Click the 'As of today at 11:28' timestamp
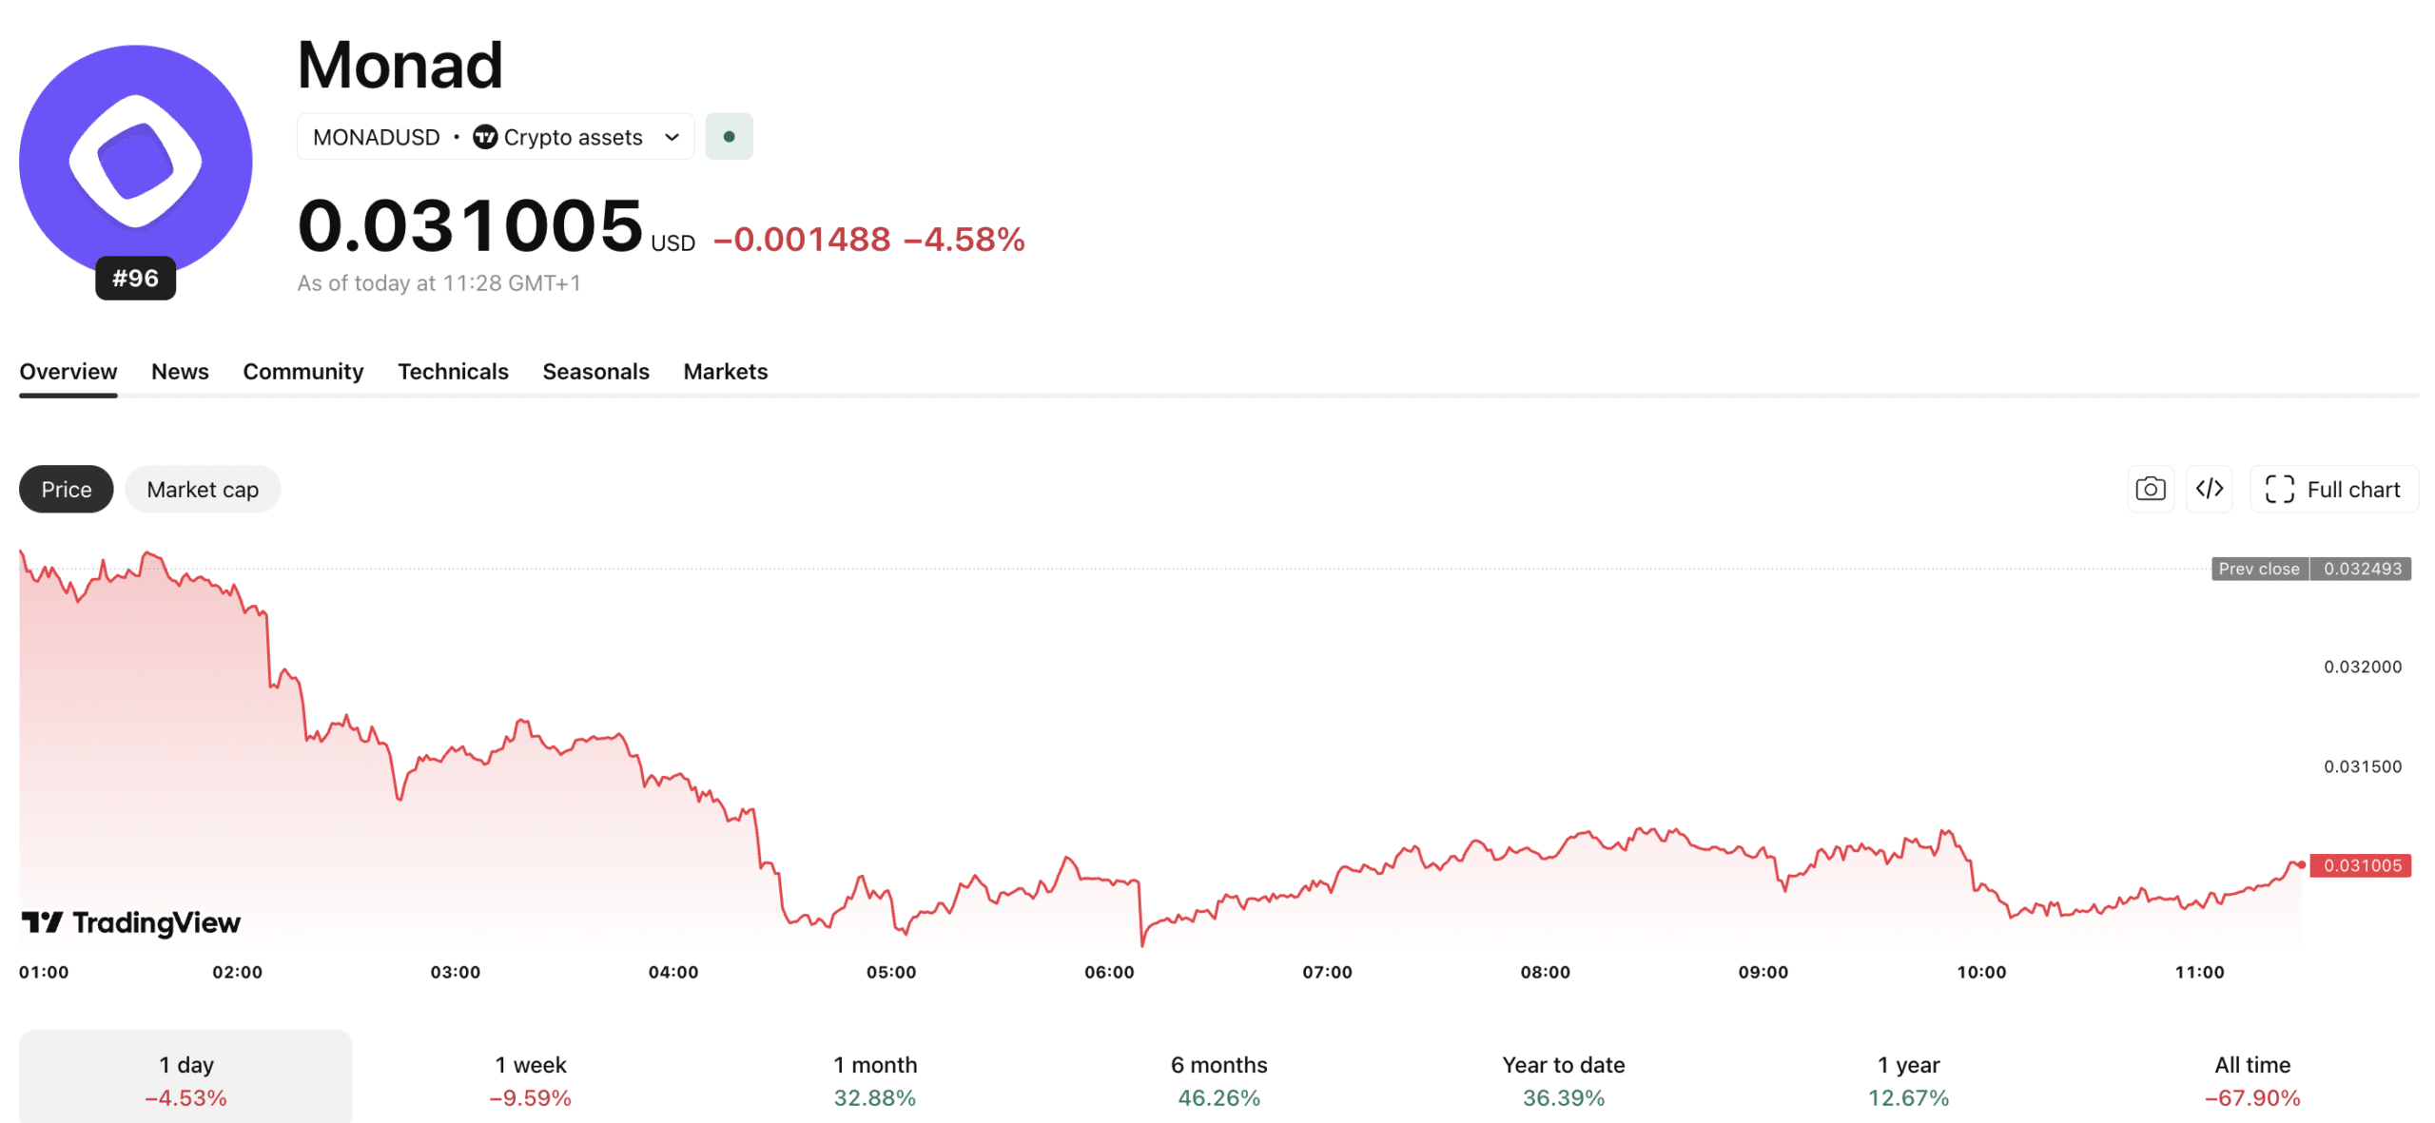 438,283
